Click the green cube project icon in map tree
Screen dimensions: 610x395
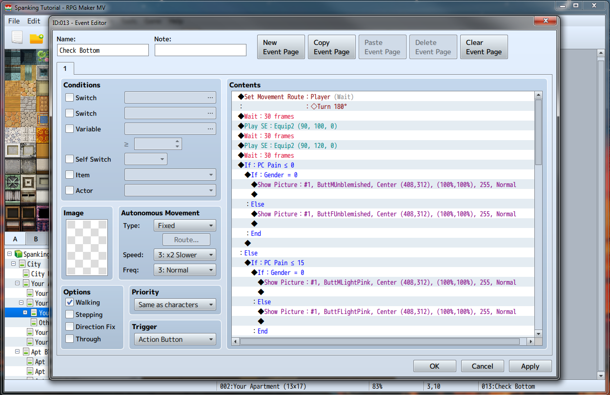point(19,254)
